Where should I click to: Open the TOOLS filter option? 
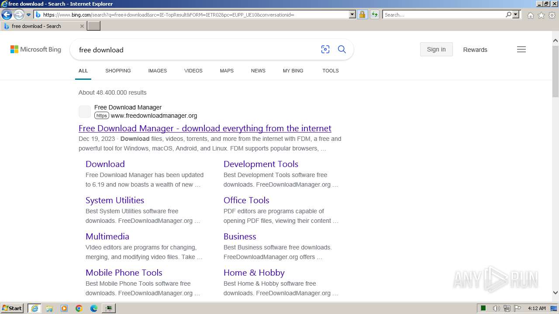[331, 71]
